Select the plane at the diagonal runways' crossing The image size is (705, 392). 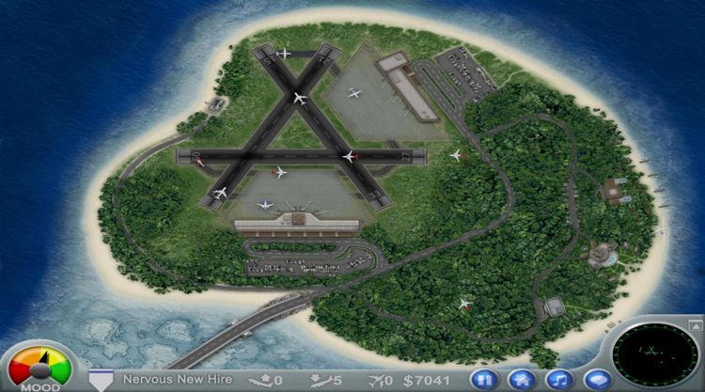pos(301,98)
